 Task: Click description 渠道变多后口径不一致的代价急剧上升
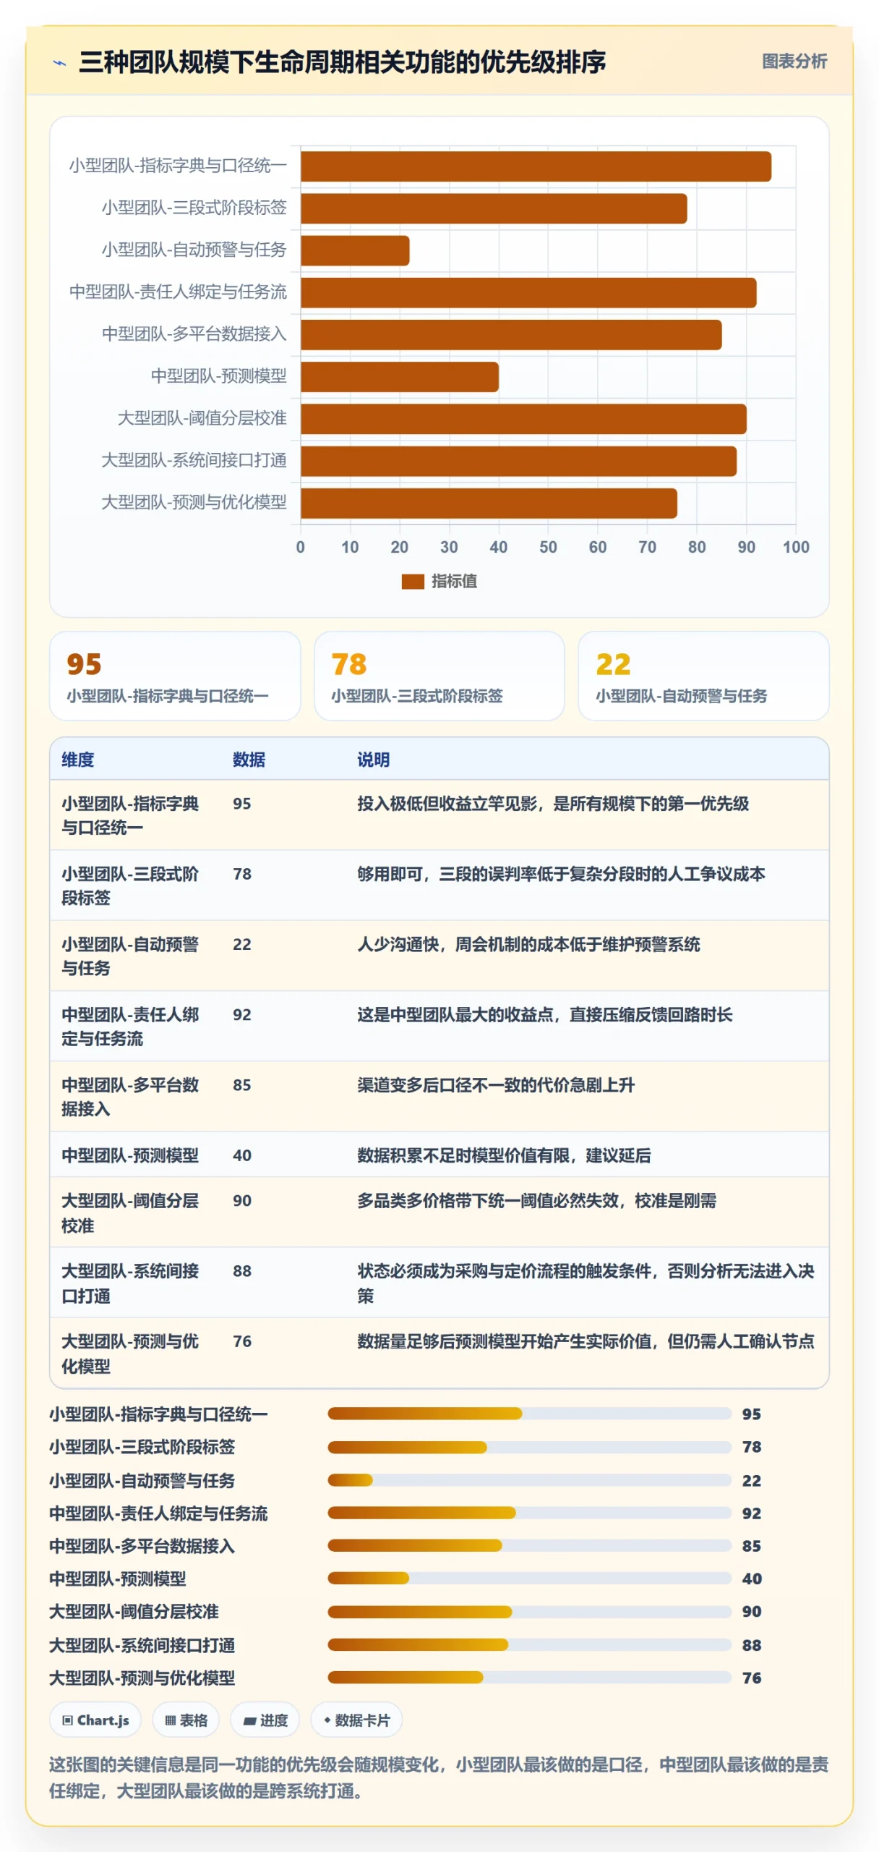496,1084
